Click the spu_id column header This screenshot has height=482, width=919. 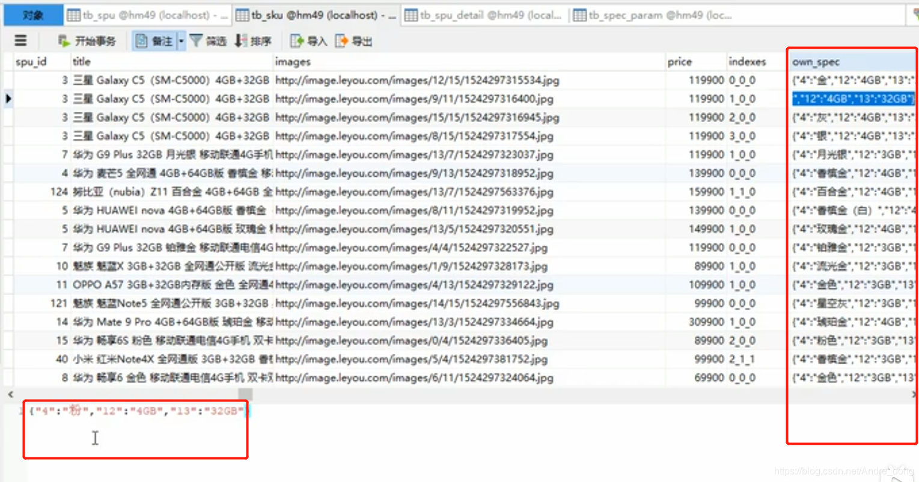tap(40, 61)
